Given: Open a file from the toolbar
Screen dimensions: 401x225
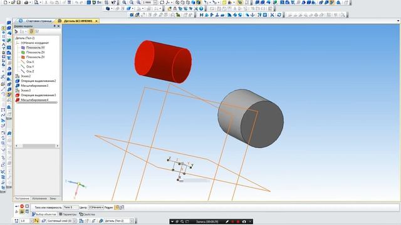Looking at the screenshot, I should [x=13, y=2].
